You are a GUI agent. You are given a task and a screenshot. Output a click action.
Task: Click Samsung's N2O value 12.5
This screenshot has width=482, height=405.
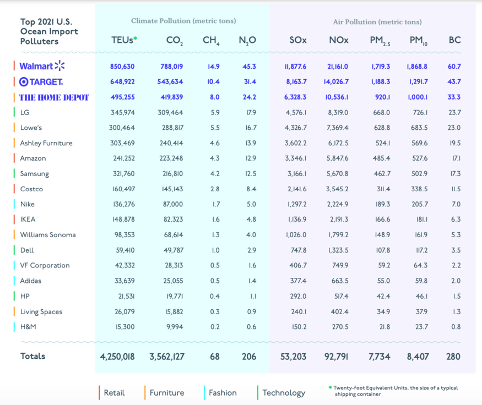[x=251, y=174]
